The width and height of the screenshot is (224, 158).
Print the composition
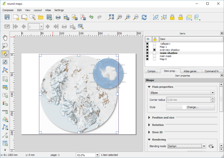[58, 17]
